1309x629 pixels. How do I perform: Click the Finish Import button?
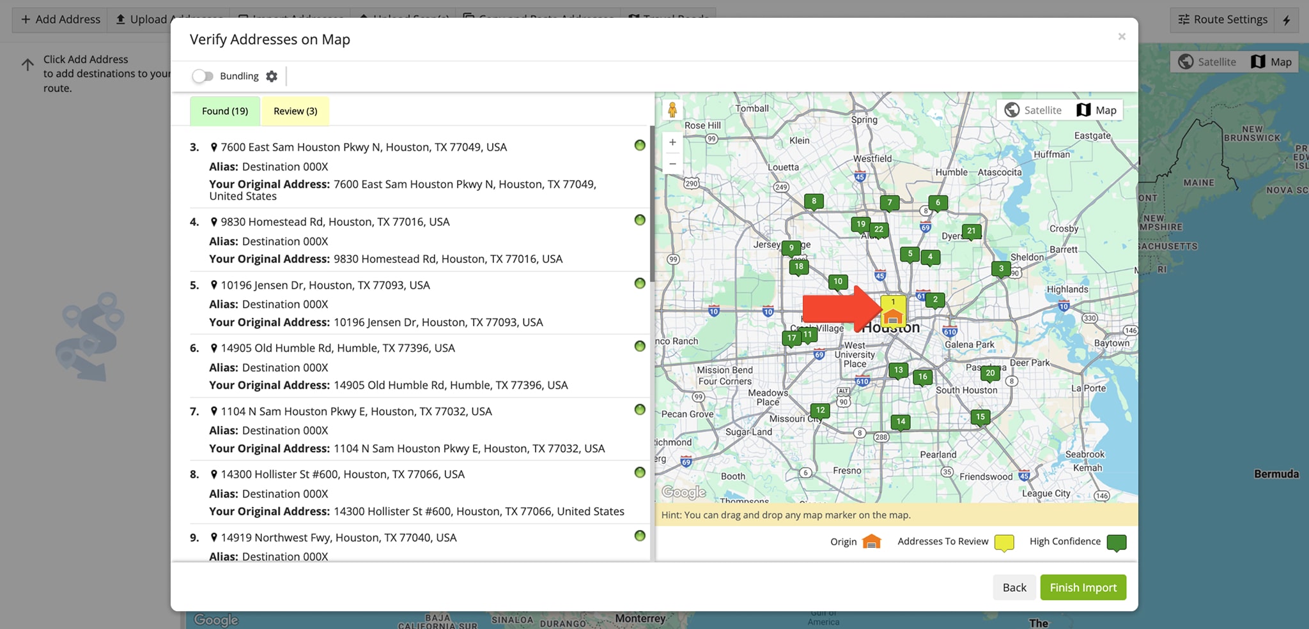[x=1083, y=587]
